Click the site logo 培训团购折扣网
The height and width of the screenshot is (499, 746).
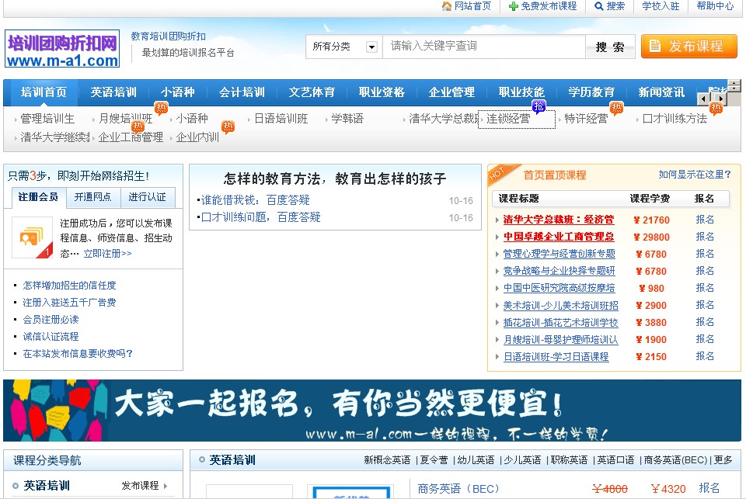point(63,49)
